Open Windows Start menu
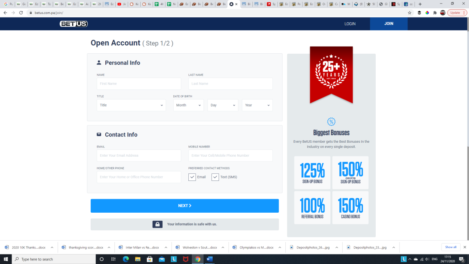This screenshot has width=469, height=264. [6, 259]
